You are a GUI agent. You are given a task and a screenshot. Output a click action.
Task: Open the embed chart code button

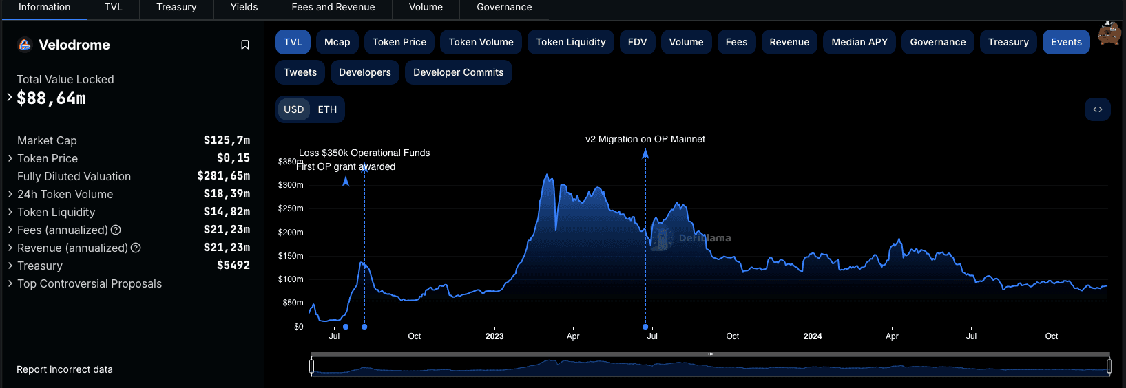(1097, 109)
